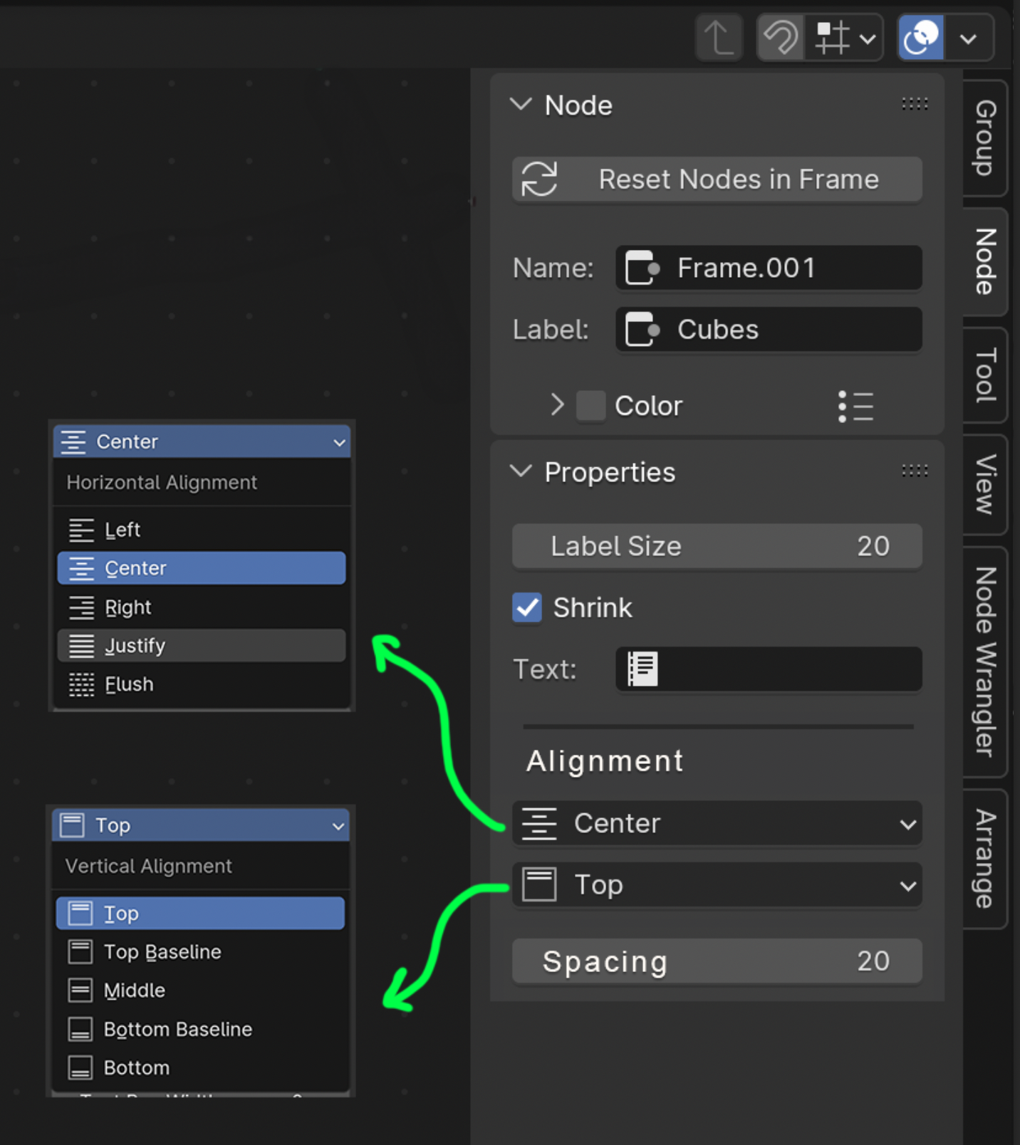Collapse the Node panel chevron
Screen dimensions: 1020x1145
[521, 105]
